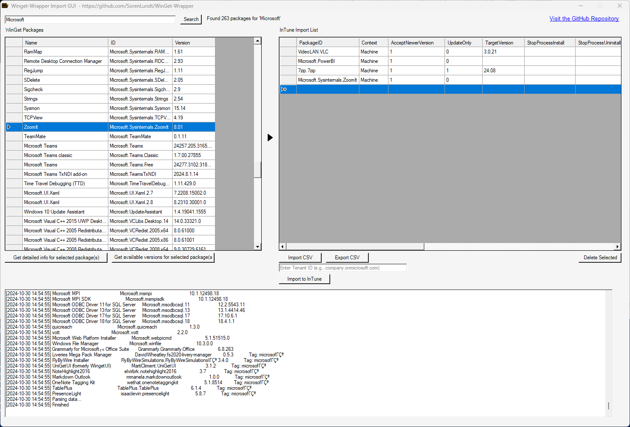Viewport: 630px width, 427px height.
Task: Click Get detailed info for selected package(s)
Action: (56, 258)
